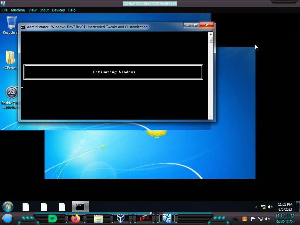Select the command prompt taskbar button
Image resolution: width=300 pixels, height=225 pixels.
pos(80,207)
